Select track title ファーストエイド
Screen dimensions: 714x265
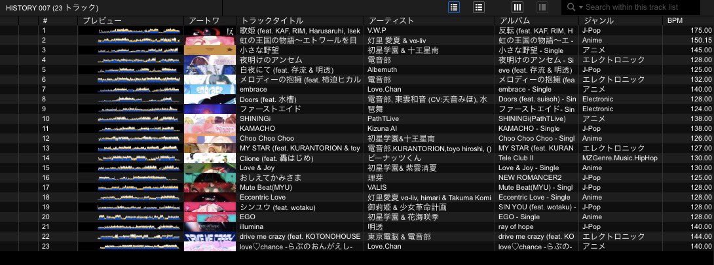coord(271,109)
